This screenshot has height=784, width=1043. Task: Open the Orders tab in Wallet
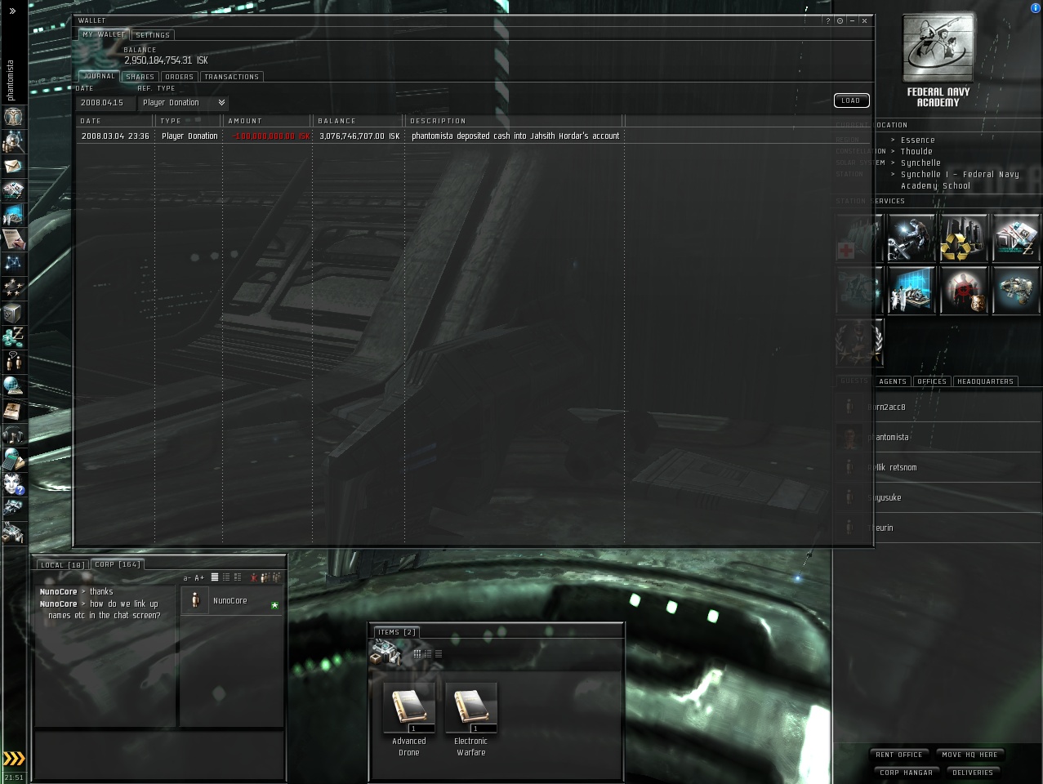(180, 77)
